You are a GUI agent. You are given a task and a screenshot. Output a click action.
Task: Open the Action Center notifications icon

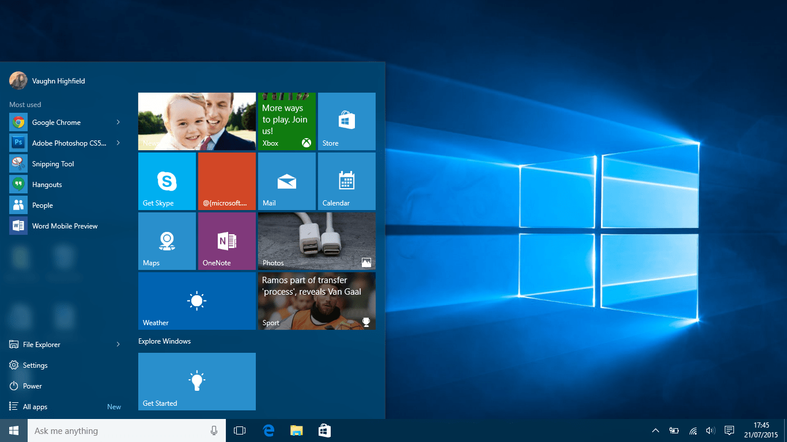[x=729, y=430]
